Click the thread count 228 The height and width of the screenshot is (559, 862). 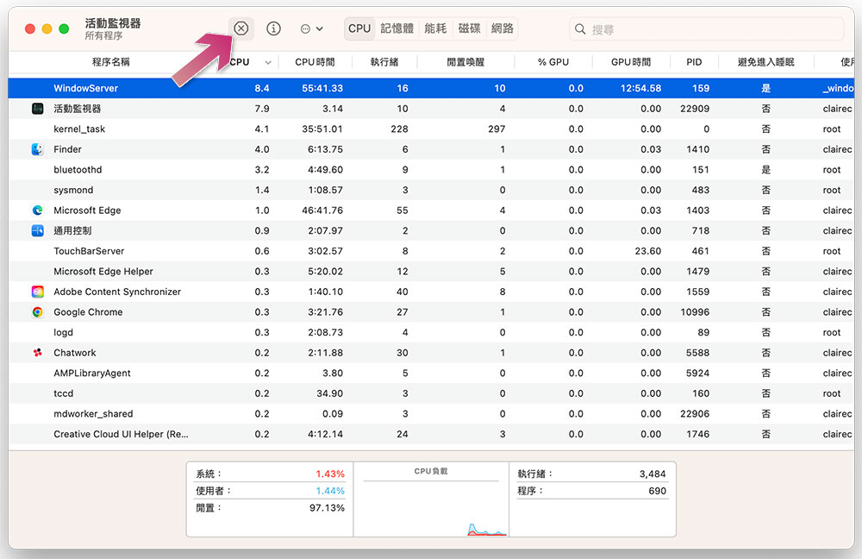pos(399,129)
